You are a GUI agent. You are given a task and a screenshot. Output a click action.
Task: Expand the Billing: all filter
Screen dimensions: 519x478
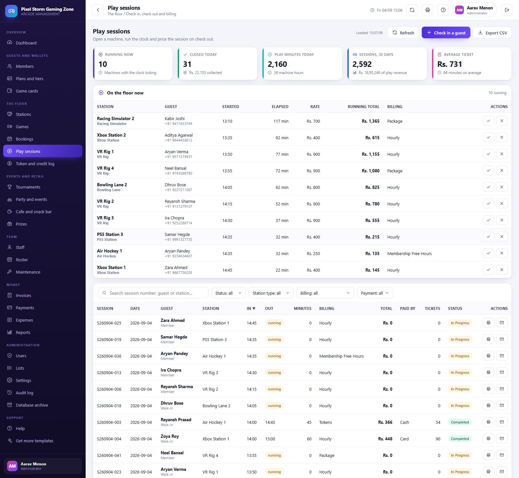pos(325,293)
